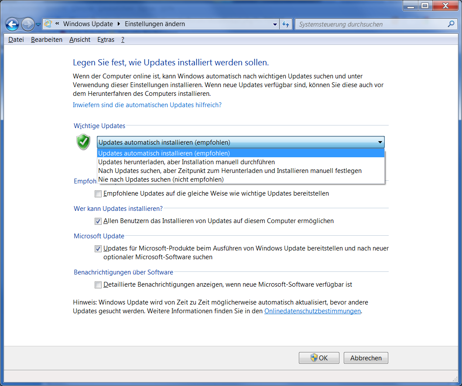Click the Wichtige Updates section label
Viewport: 462px width, 386px height.
[99, 126]
